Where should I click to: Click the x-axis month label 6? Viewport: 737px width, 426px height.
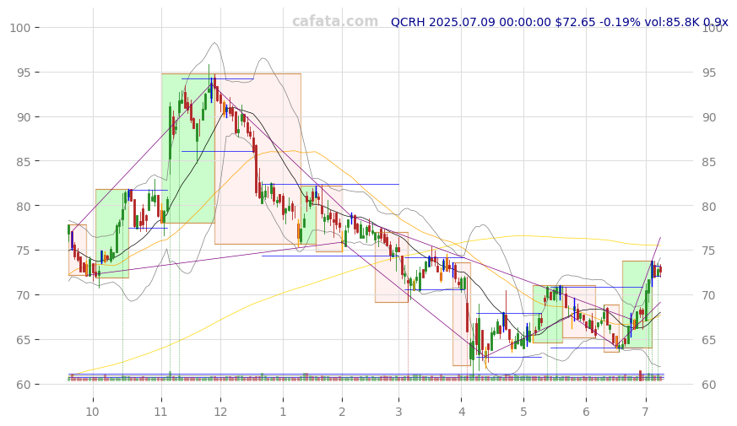pos(586,412)
